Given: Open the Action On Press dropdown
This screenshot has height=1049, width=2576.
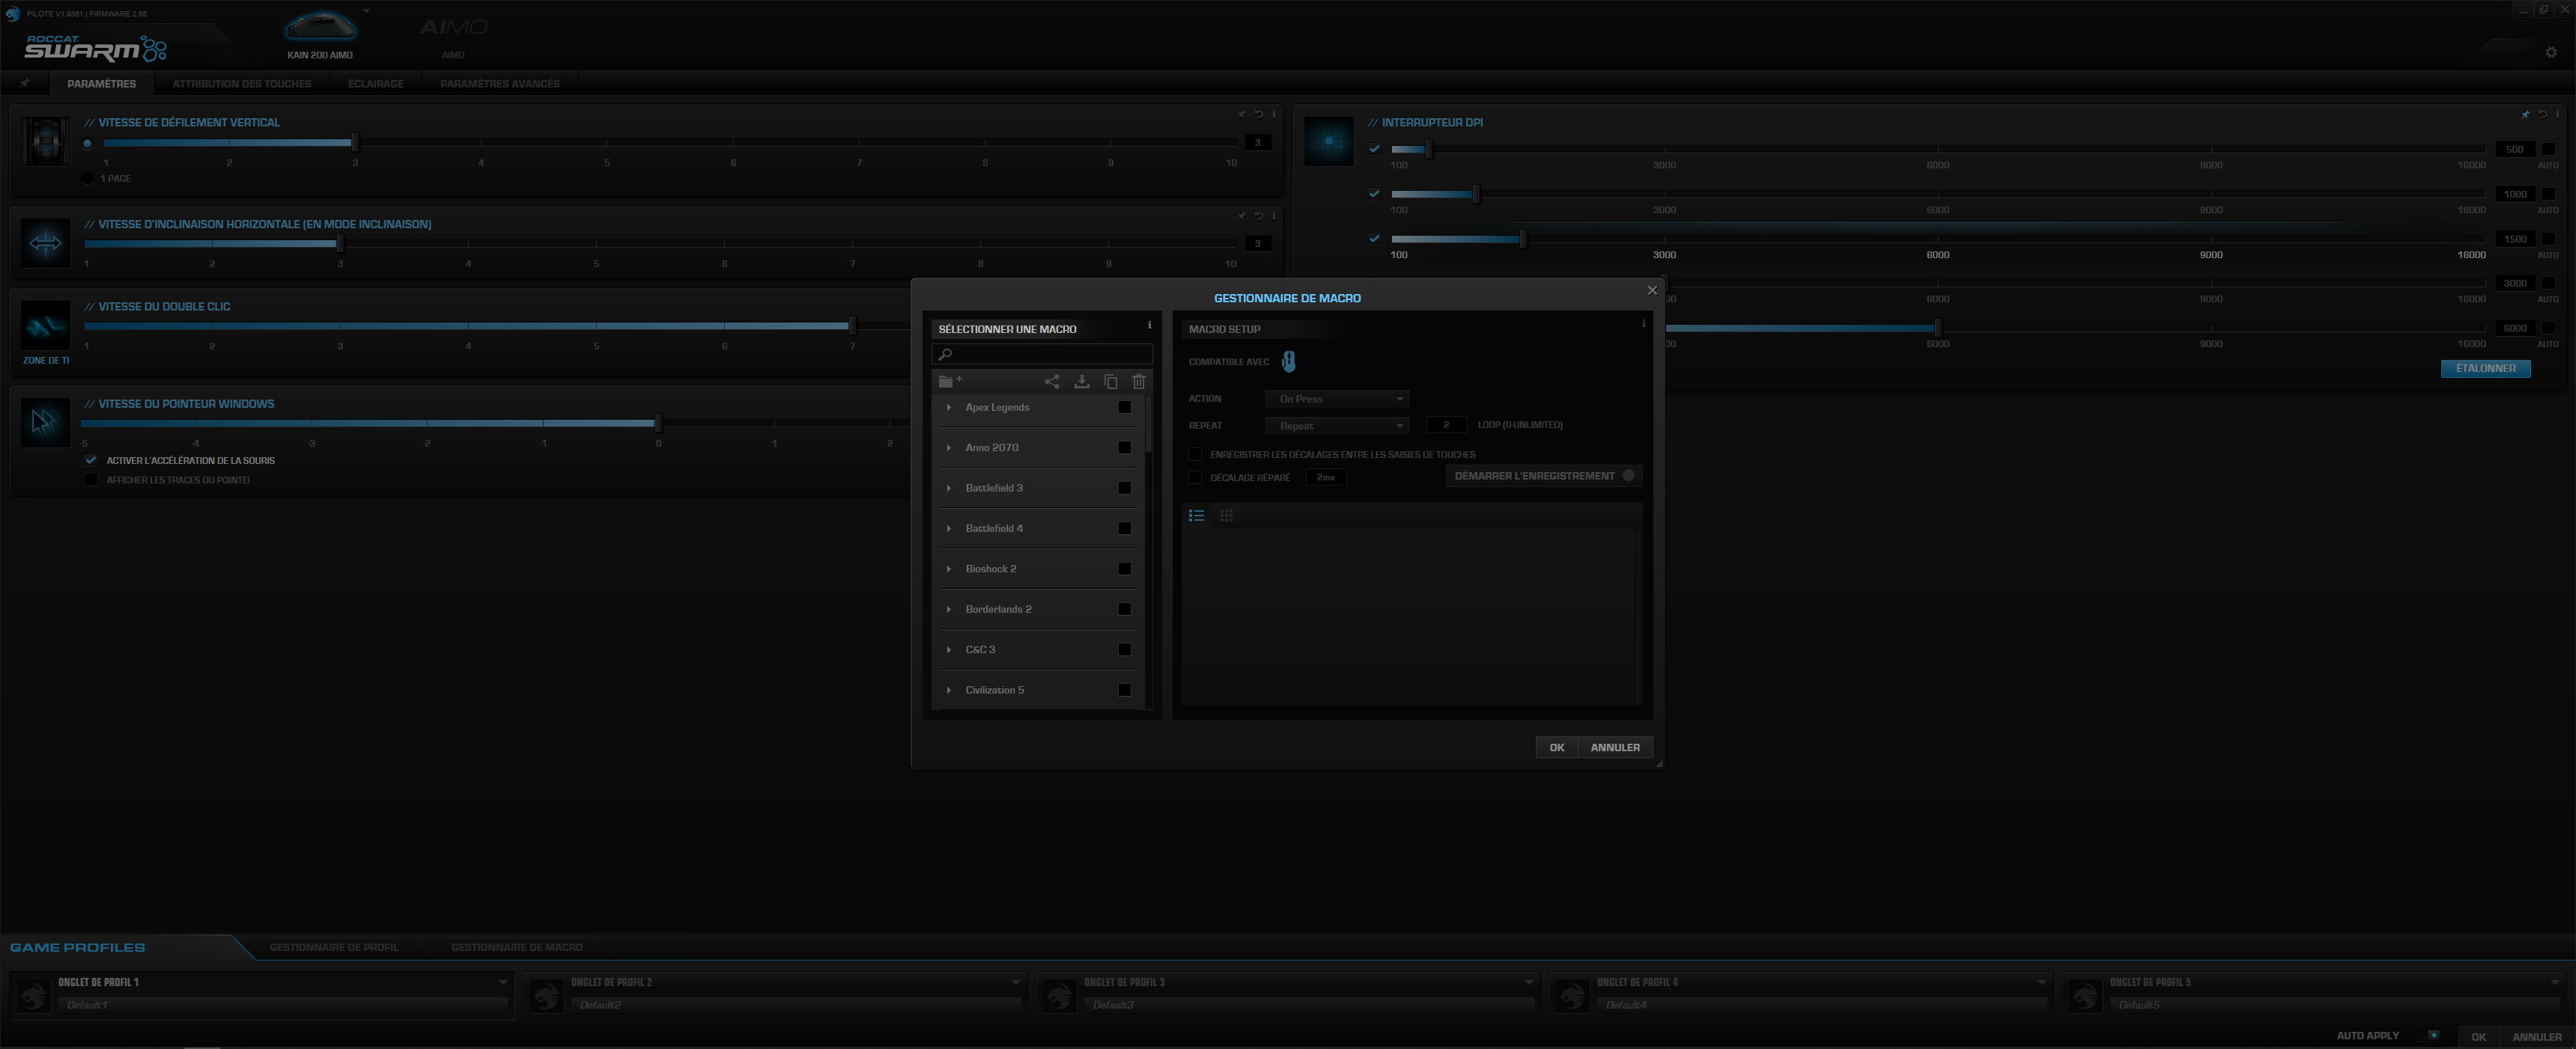Looking at the screenshot, I should point(1337,399).
